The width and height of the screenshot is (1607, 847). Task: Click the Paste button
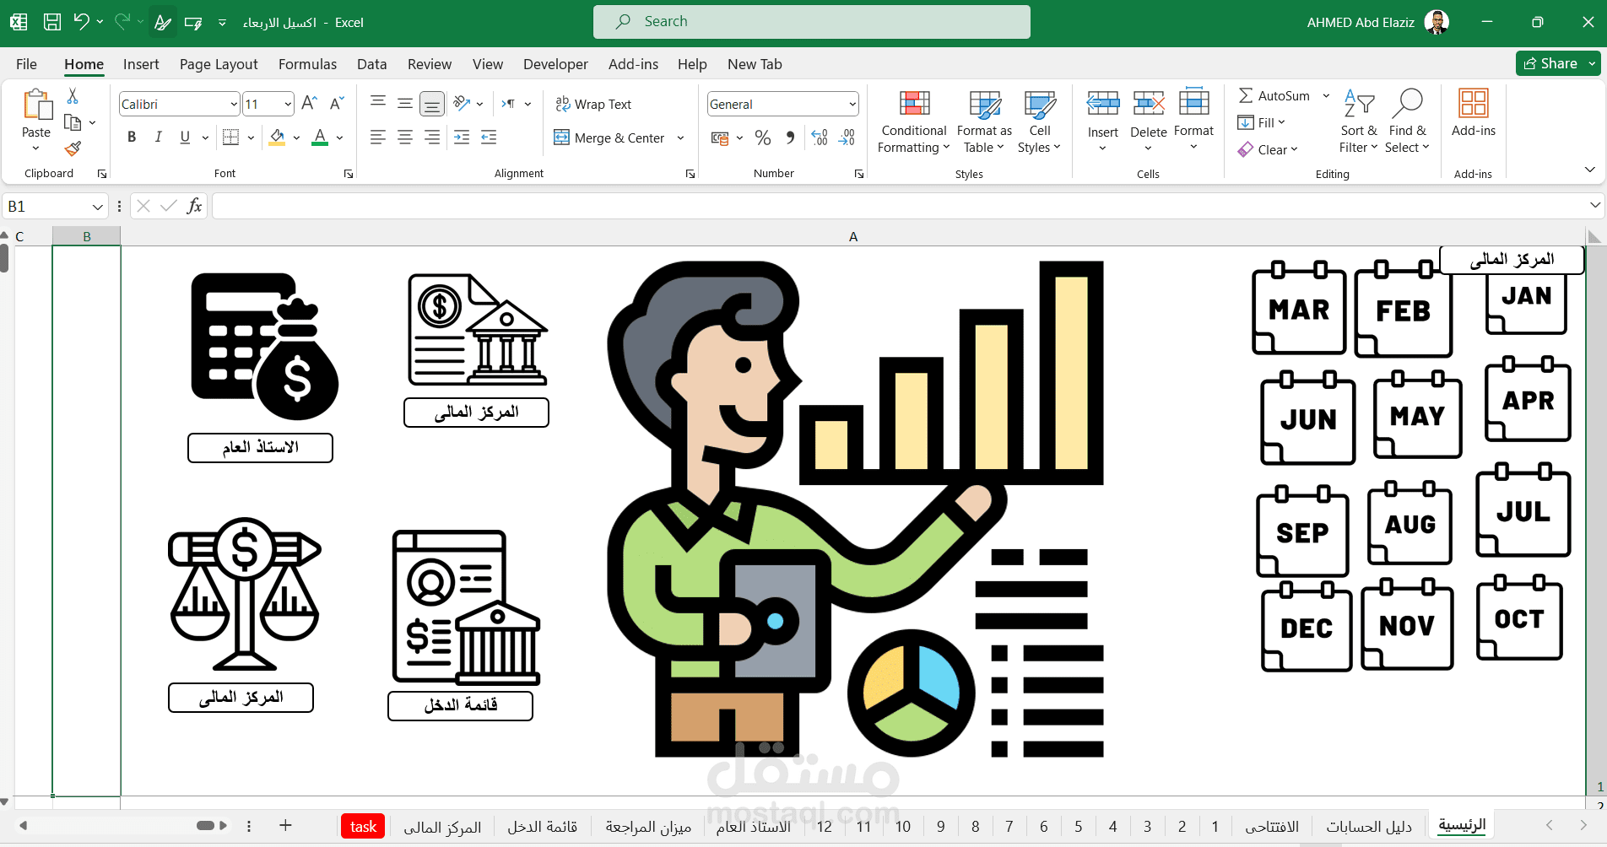[x=36, y=121]
